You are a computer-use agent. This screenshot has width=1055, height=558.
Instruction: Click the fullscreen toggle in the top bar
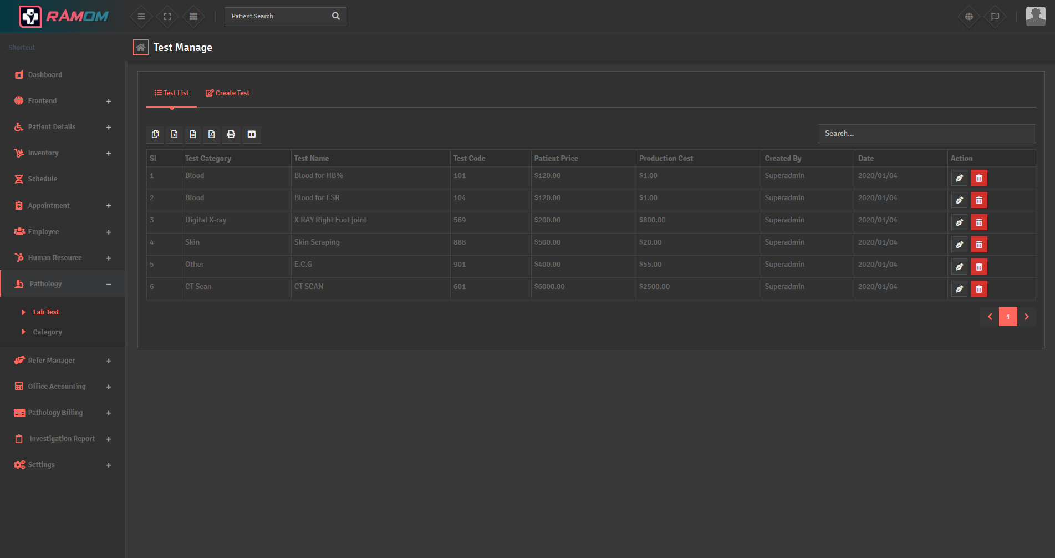(167, 16)
